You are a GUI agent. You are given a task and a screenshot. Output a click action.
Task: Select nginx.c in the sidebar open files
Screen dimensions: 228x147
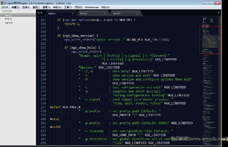pos(9,15)
